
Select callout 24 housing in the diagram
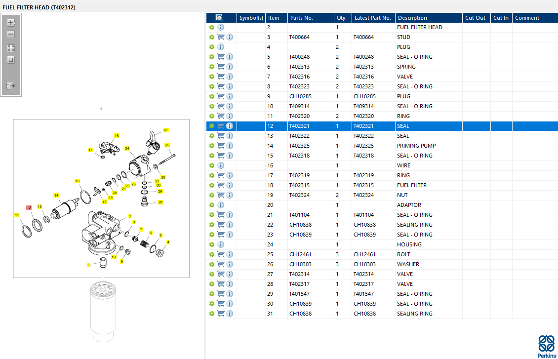click(127, 148)
